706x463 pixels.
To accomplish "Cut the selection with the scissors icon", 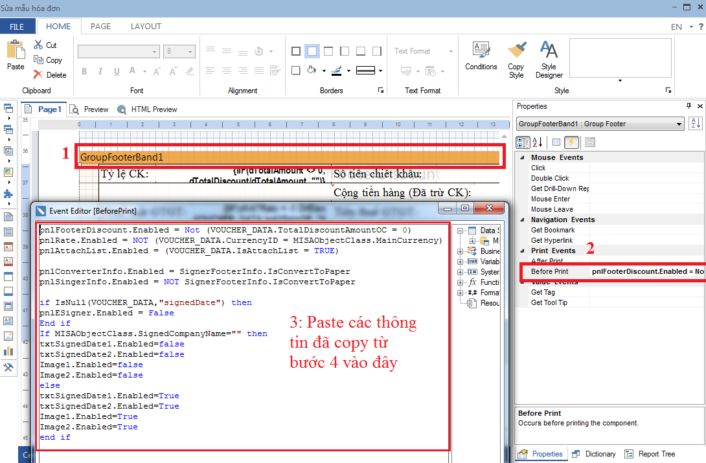I will point(38,45).
